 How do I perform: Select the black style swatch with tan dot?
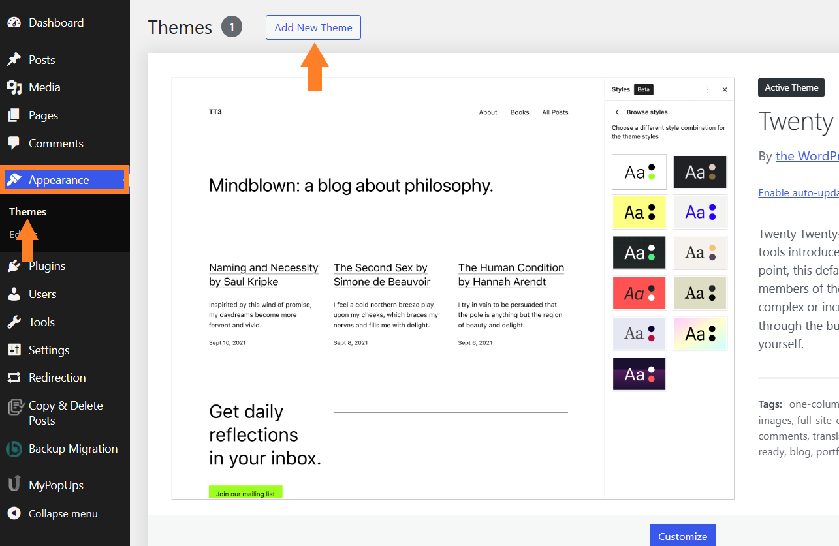tap(700, 172)
